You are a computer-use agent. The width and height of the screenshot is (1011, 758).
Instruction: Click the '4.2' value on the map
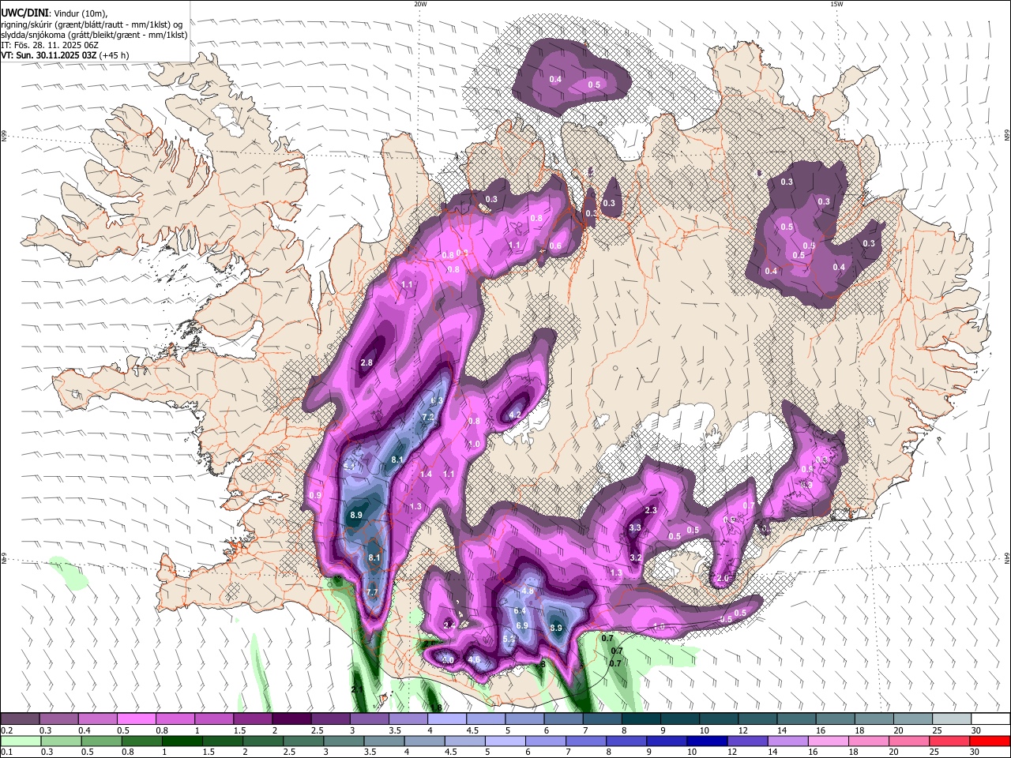516,415
